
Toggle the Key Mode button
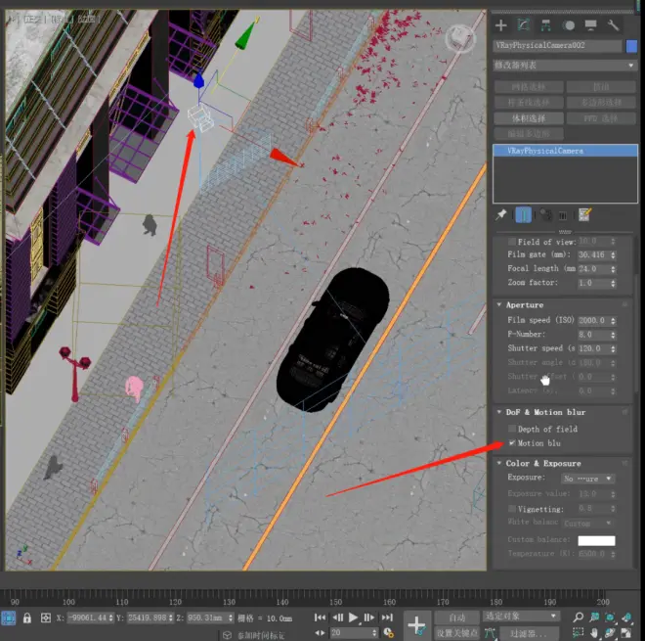(x=320, y=633)
